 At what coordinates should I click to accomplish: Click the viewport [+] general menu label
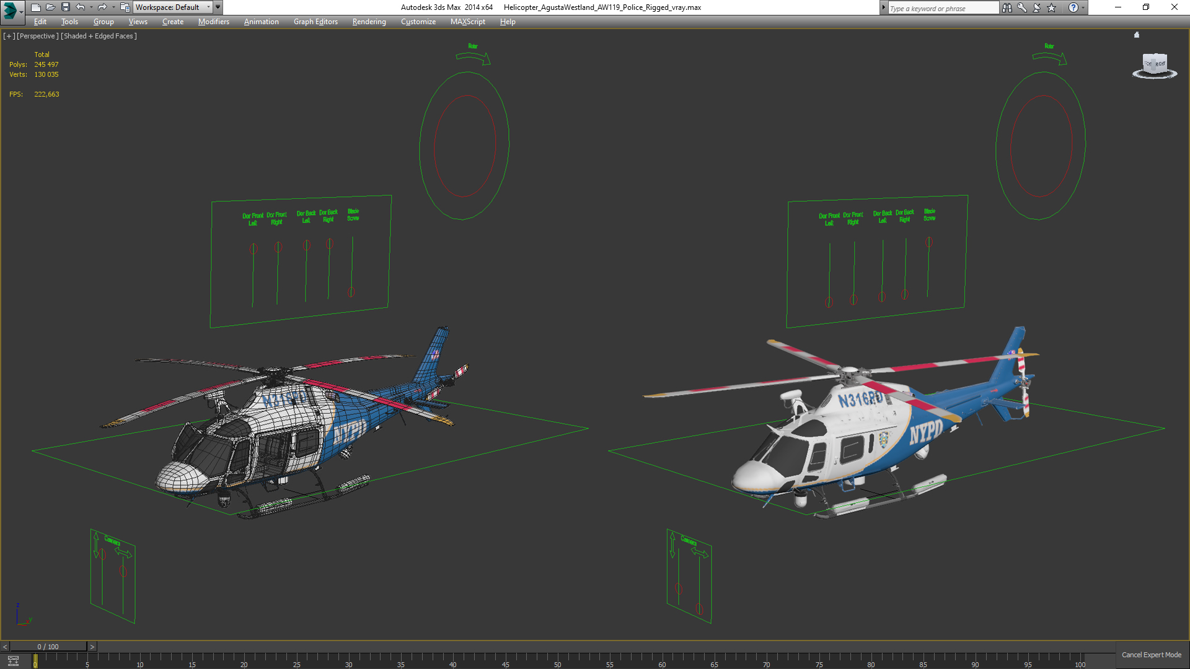(x=9, y=36)
